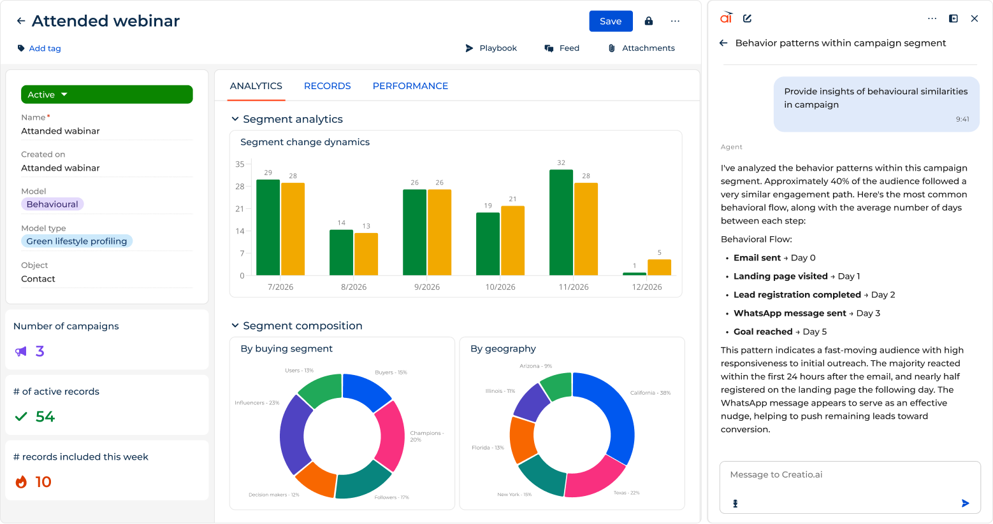This screenshot has height=524, width=993.
Task: Send the message with the arrow icon
Action: (x=965, y=503)
